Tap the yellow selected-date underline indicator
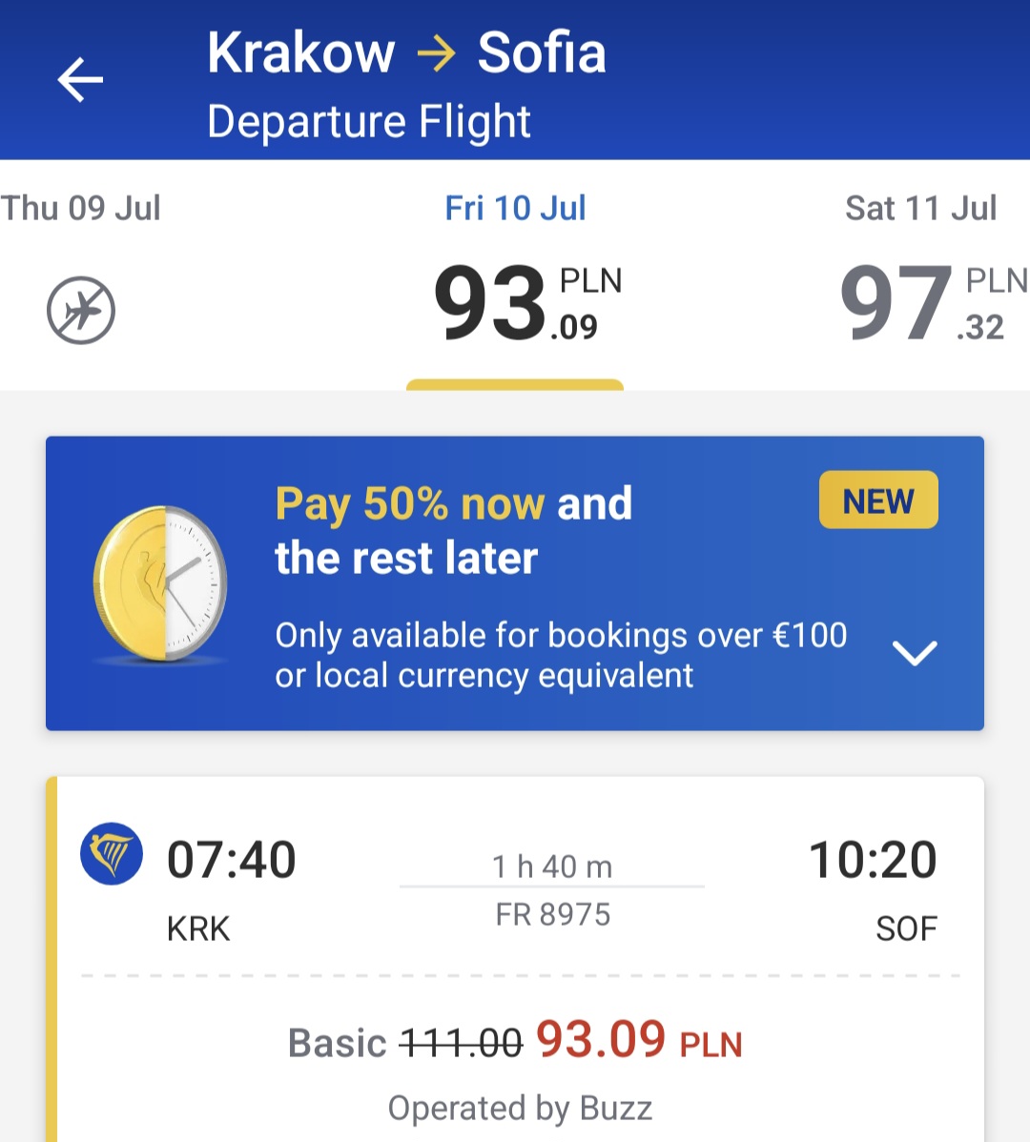The width and height of the screenshot is (1030, 1142). tap(515, 384)
